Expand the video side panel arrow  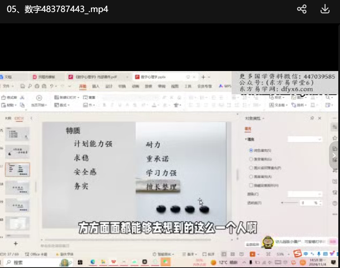point(334,155)
